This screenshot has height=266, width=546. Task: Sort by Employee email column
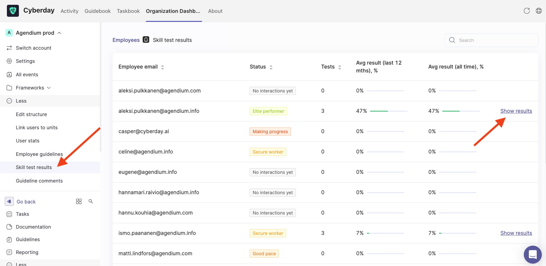pyautogui.click(x=162, y=67)
